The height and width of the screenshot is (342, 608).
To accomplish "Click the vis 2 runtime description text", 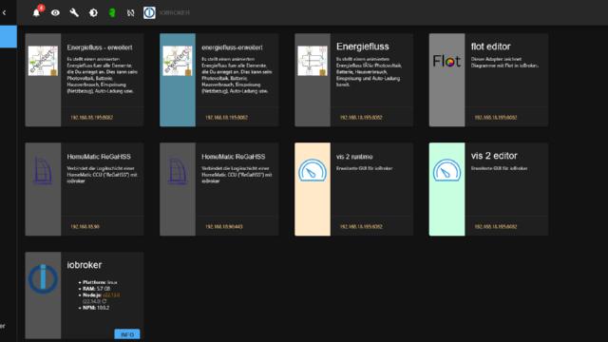I will [365, 168].
